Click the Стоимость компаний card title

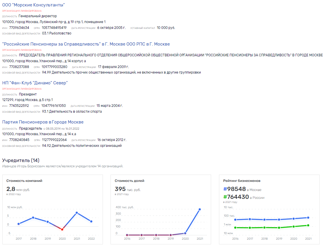click(24, 181)
